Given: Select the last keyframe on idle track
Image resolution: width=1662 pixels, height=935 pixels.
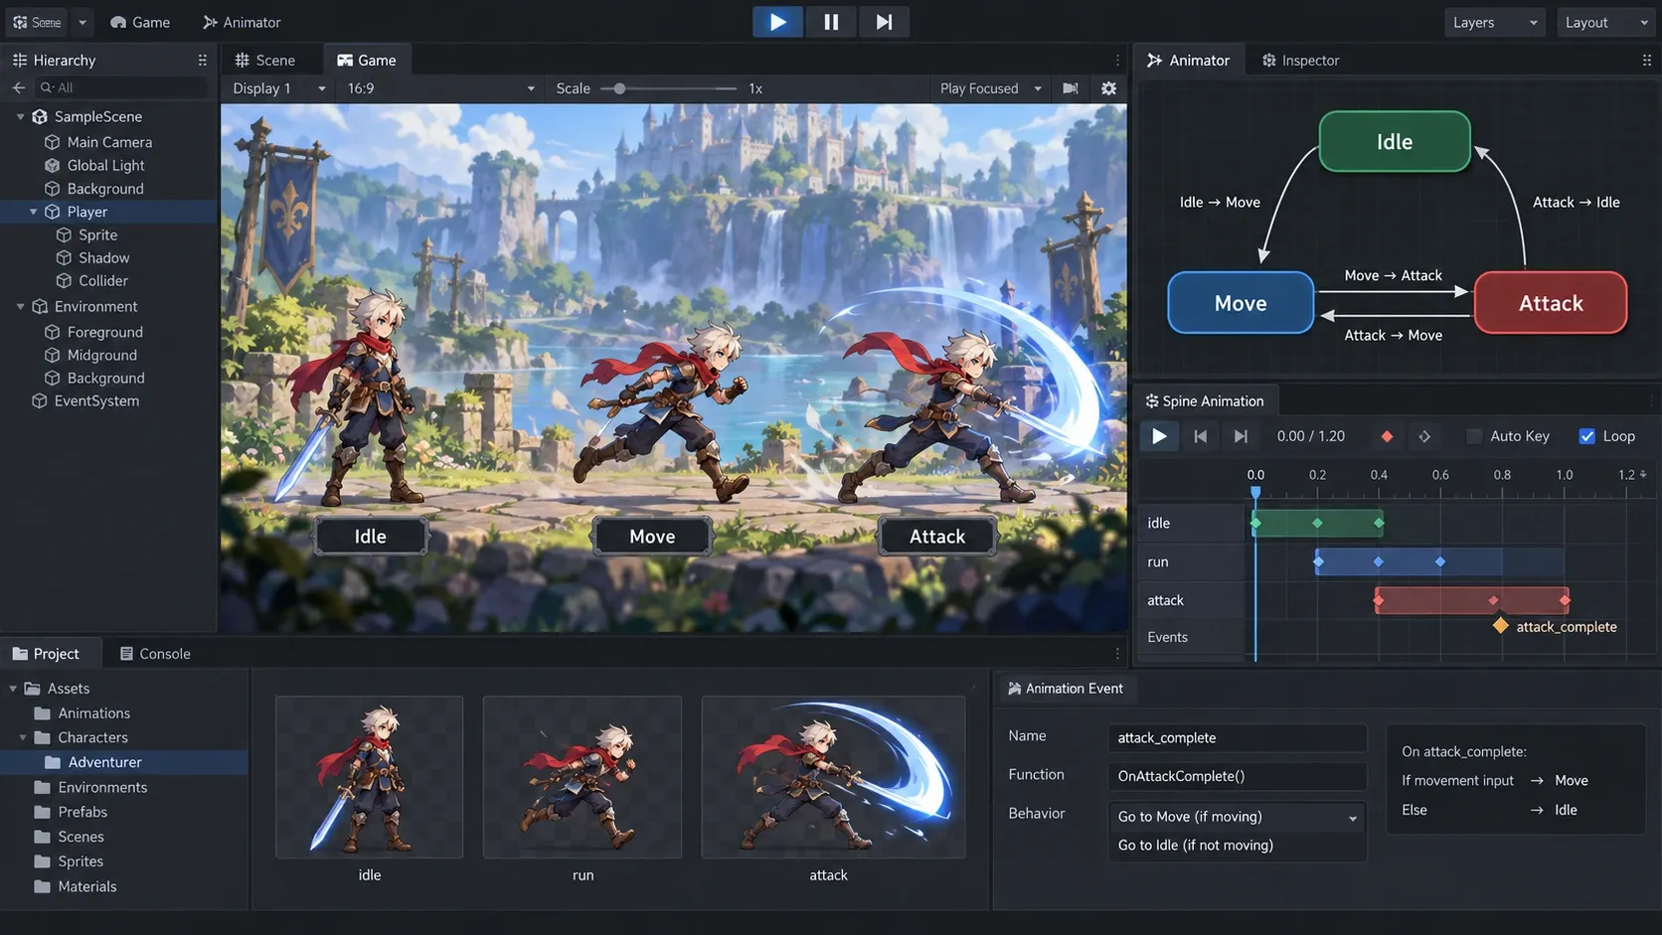Looking at the screenshot, I should click(1379, 523).
